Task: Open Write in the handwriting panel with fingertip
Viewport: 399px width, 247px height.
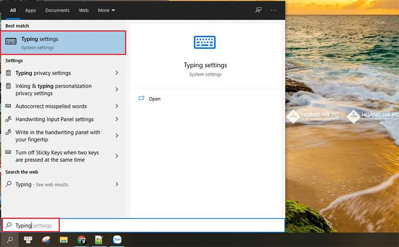Action: point(62,135)
